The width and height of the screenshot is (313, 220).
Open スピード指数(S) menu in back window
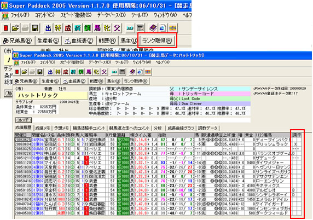[76, 15]
